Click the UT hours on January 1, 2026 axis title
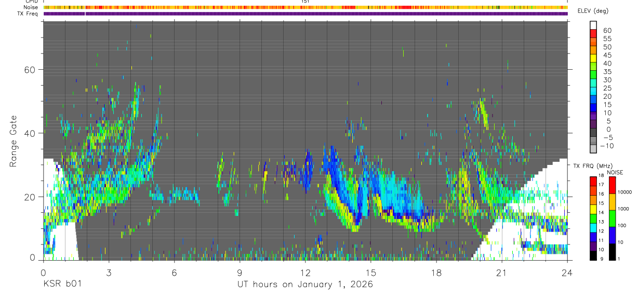 coord(305,285)
